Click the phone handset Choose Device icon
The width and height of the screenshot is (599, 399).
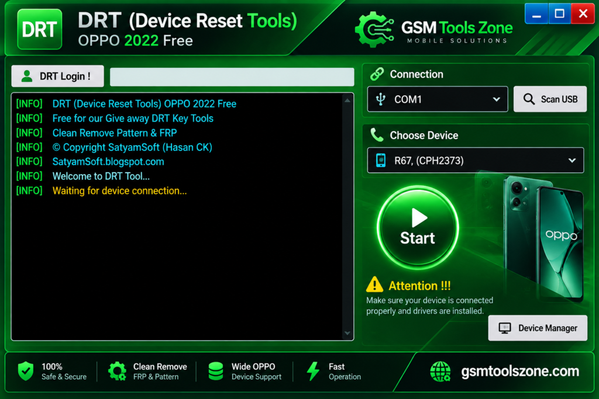click(377, 135)
